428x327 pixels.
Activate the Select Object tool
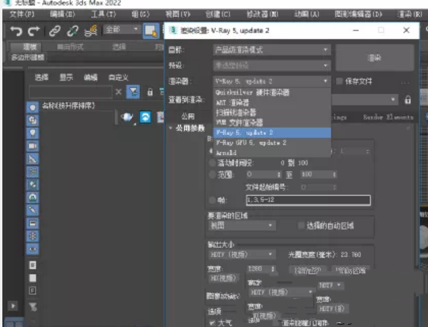[x=151, y=31]
